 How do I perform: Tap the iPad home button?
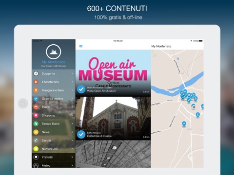[23, 104]
